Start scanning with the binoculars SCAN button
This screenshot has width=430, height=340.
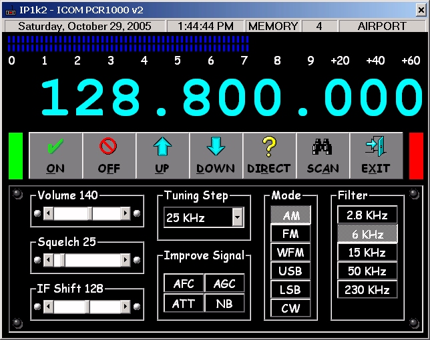point(322,155)
